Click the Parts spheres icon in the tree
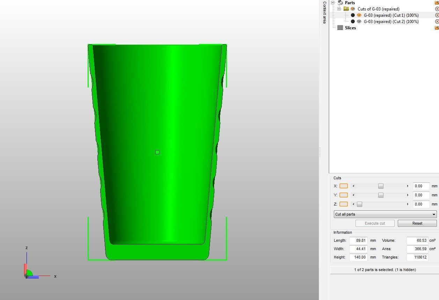The width and height of the screenshot is (439, 300). coord(339,2)
